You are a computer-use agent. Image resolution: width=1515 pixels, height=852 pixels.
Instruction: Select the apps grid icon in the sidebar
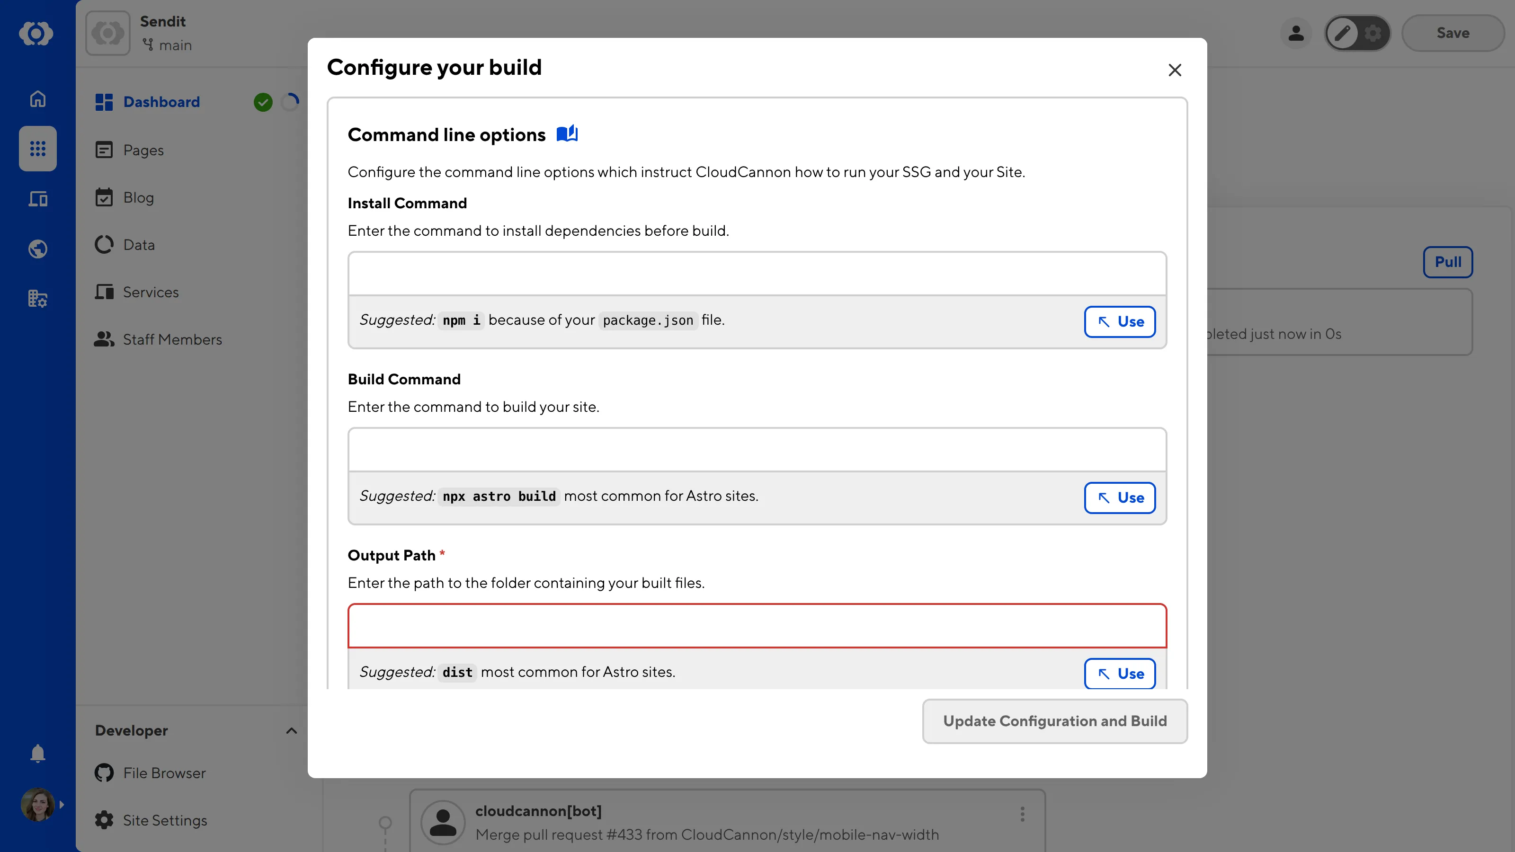tap(37, 148)
